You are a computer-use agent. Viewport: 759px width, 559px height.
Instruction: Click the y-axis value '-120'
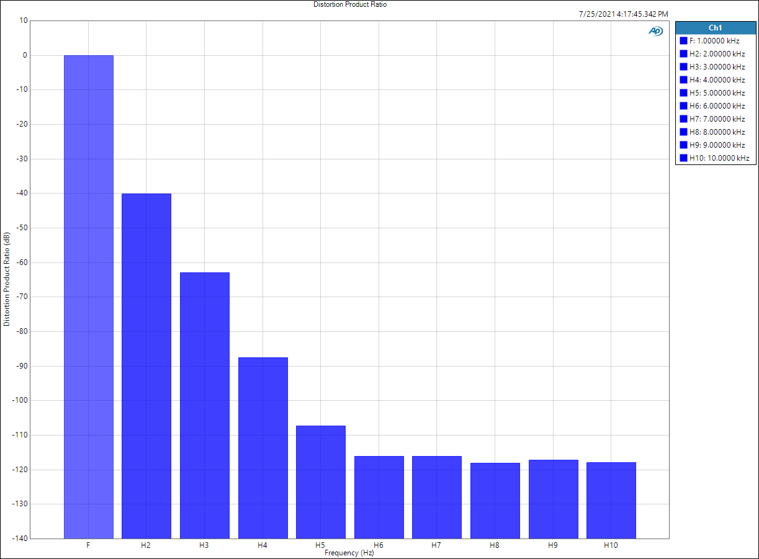coord(20,470)
